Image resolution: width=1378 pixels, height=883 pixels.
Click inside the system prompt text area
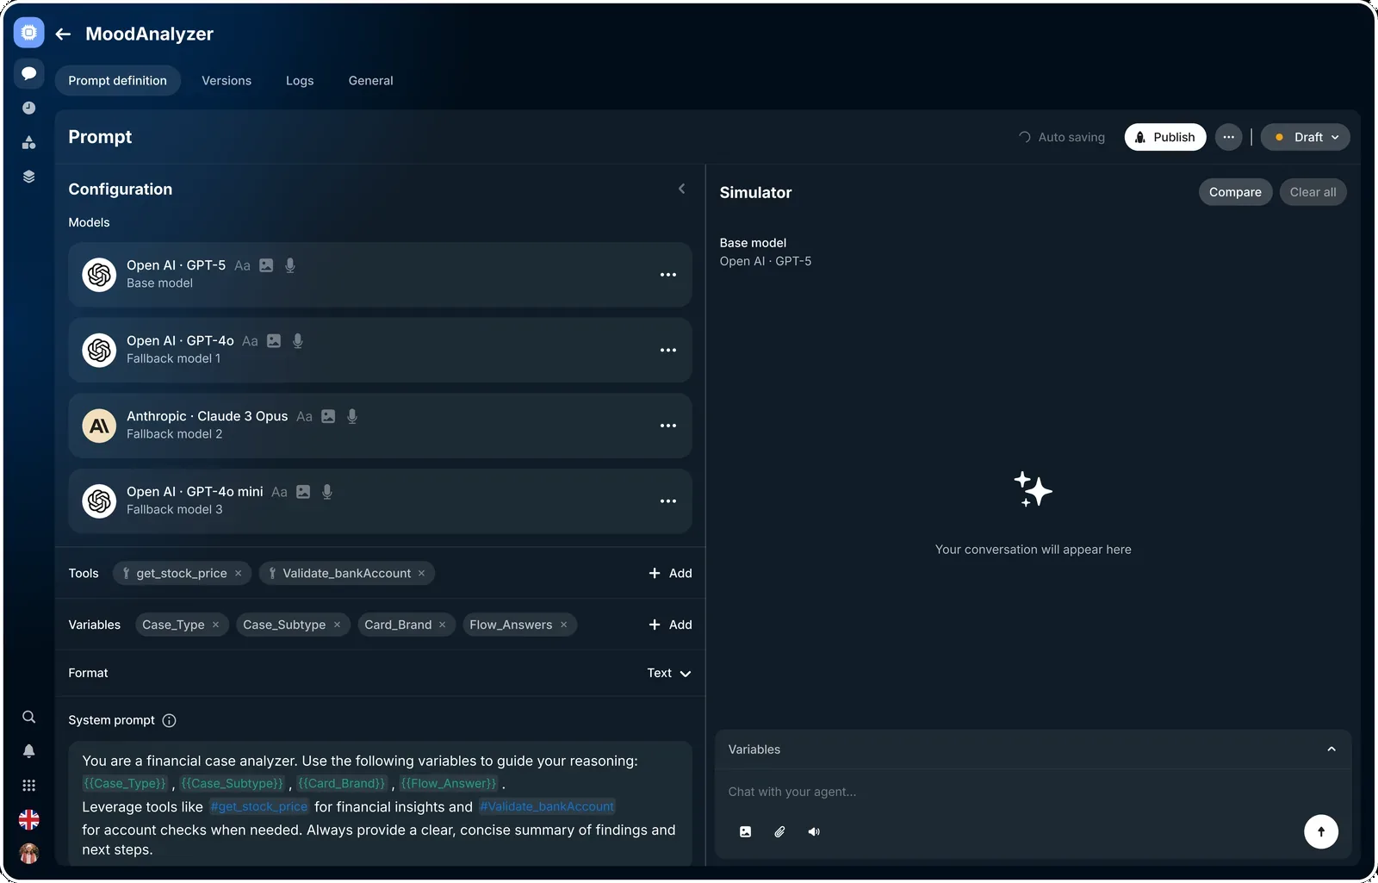tap(380, 805)
